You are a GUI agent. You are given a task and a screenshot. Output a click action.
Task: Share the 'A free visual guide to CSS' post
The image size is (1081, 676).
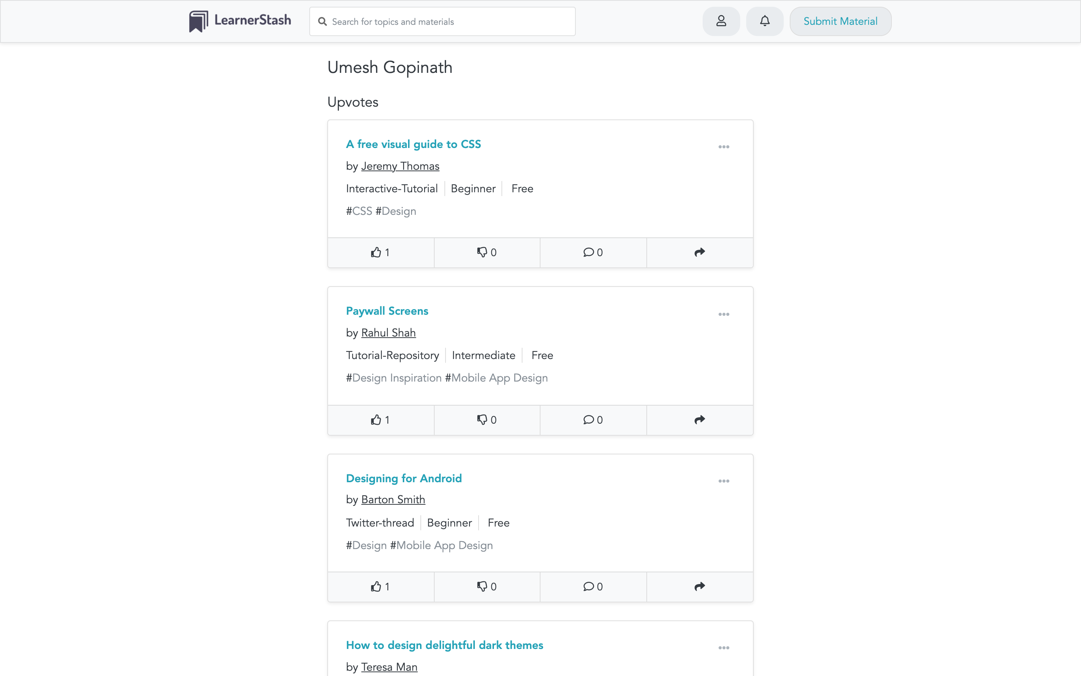(x=699, y=253)
